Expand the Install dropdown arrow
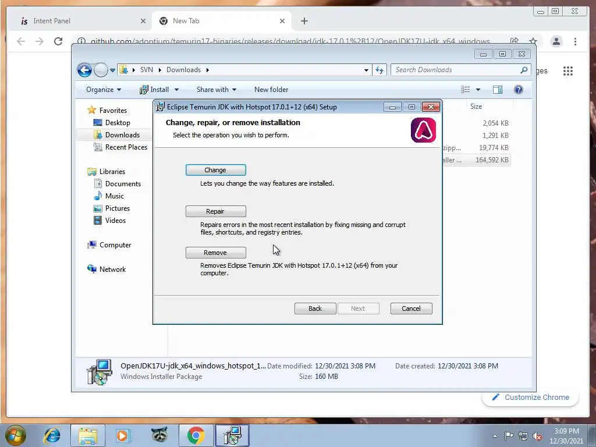 click(x=177, y=90)
